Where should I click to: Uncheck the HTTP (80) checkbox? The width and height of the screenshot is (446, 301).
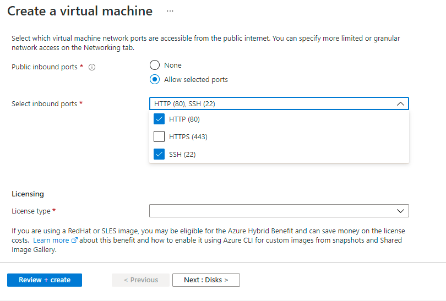point(159,119)
